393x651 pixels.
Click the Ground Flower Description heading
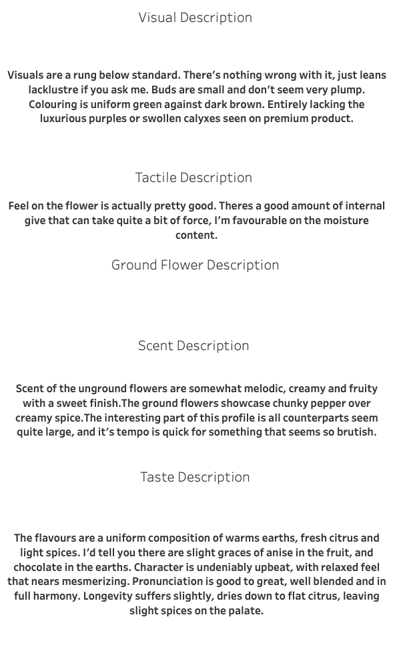[x=195, y=265]
